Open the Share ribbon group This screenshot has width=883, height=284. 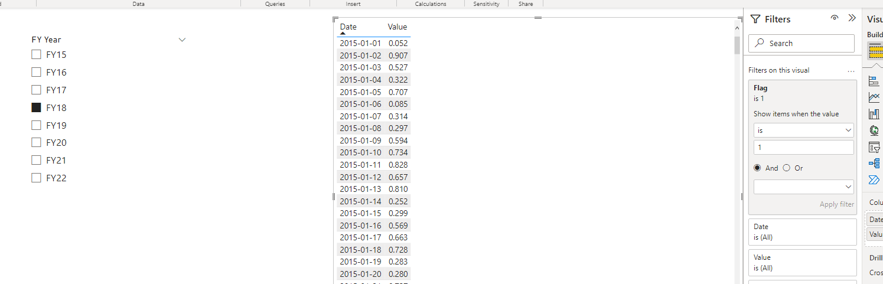526,4
